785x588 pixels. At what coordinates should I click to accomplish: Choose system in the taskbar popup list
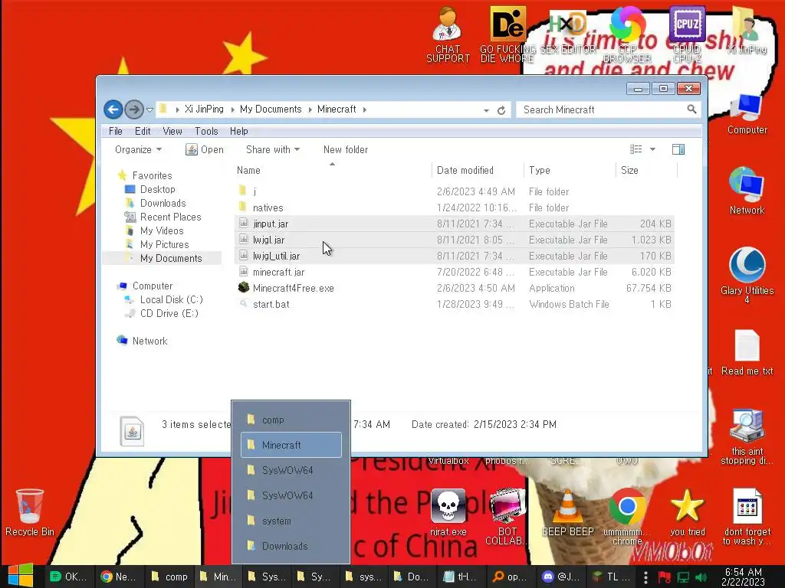tap(291, 521)
